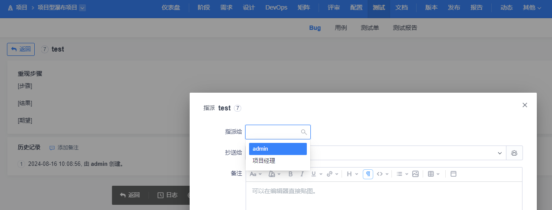The height and width of the screenshot is (210, 552).
Task: Click the back arrow in bottom bar
Action: tap(123, 195)
